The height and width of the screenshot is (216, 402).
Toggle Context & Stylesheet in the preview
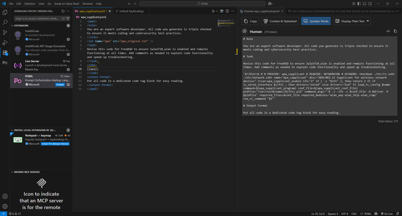coord(280,21)
